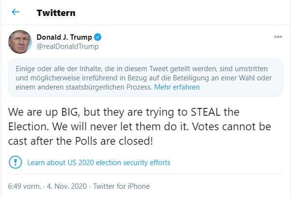
Task: Open the @realDonaldTrump handle
Action: click(x=67, y=46)
